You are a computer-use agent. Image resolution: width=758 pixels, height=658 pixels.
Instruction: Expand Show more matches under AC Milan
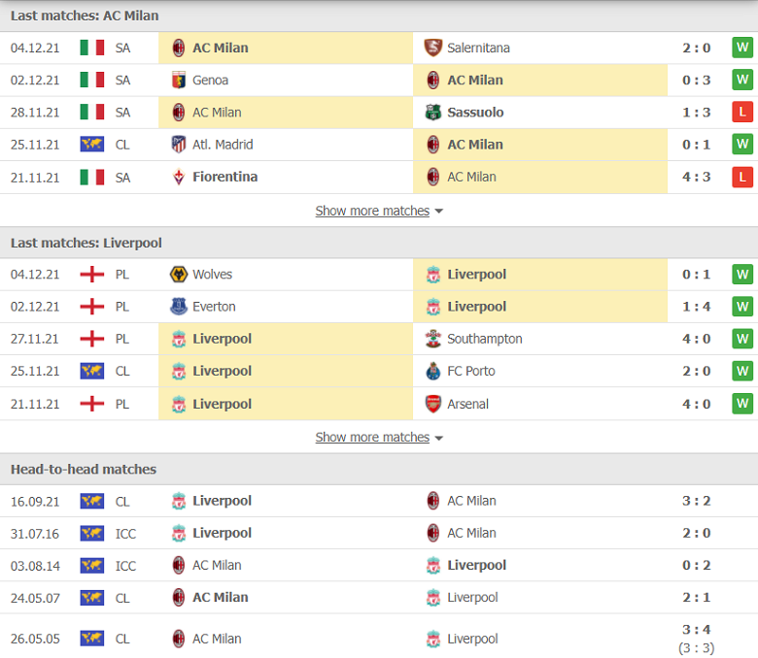[x=372, y=211]
